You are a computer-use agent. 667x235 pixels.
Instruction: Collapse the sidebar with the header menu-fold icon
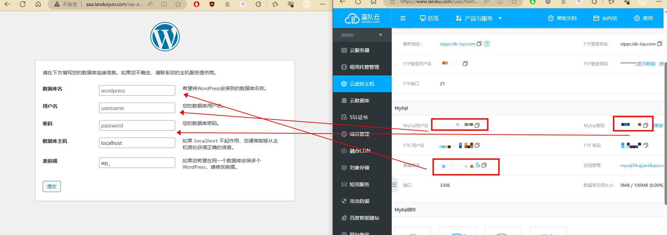pos(403,18)
